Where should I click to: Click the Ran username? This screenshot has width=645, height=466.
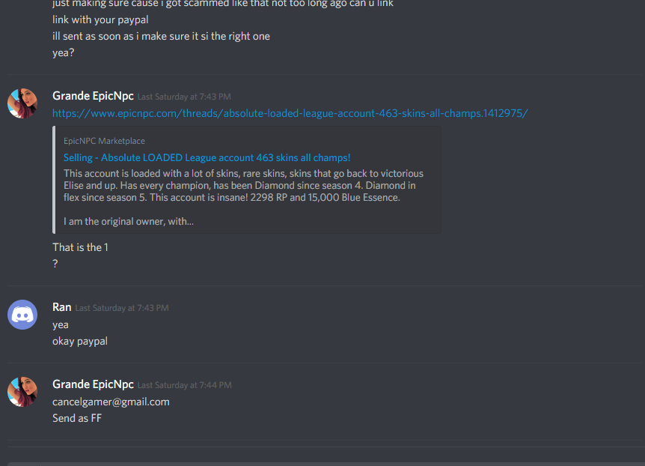[61, 307]
